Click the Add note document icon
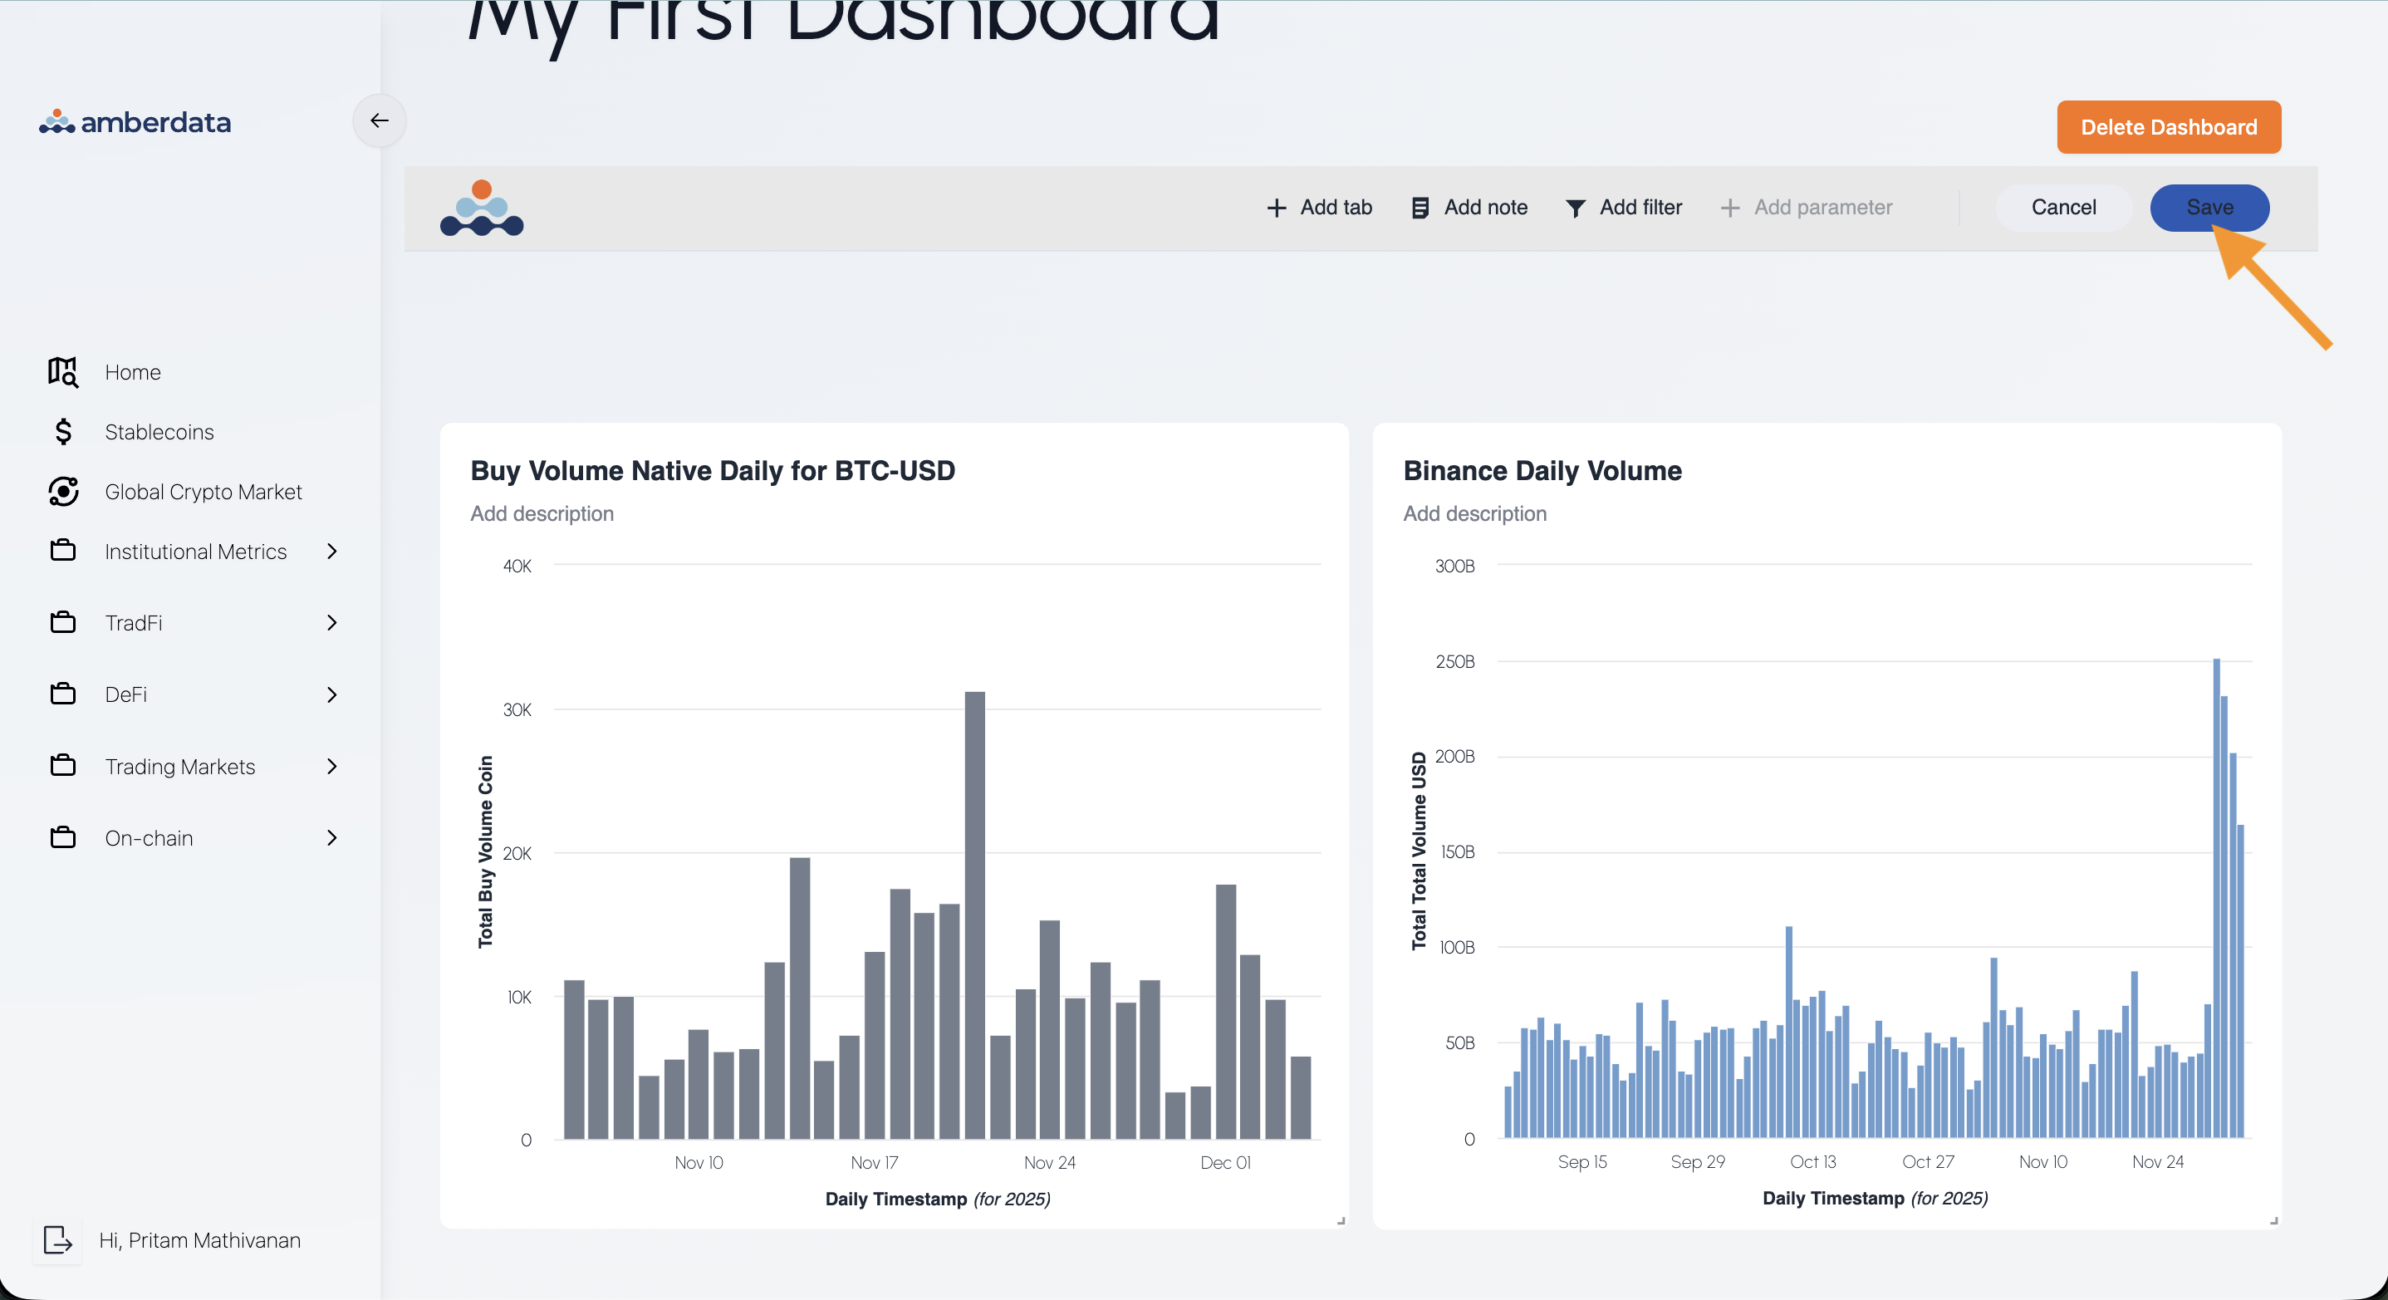This screenshot has width=2388, height=1300. pyautogui.click(x=1420, y=208)
